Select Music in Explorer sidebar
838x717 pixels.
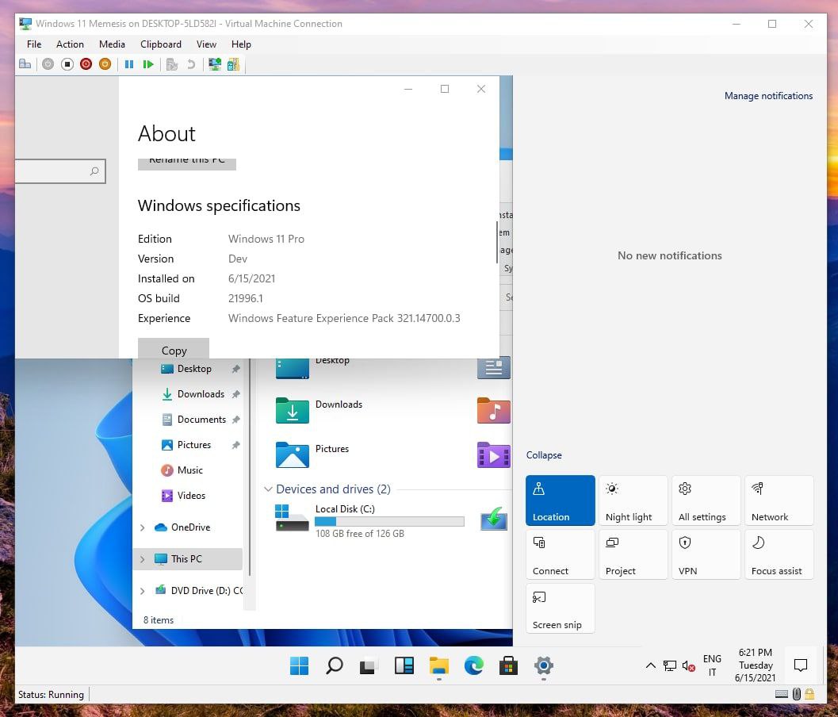pos(189,470)
